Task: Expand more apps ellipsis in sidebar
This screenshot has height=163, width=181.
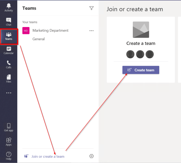Action: click(9, 93)
